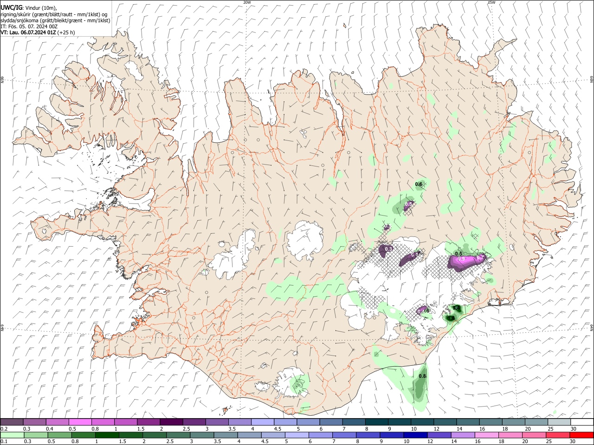Click the 20W longitude label
This screenshot has width=594, height=445.
tap(247, 2)
